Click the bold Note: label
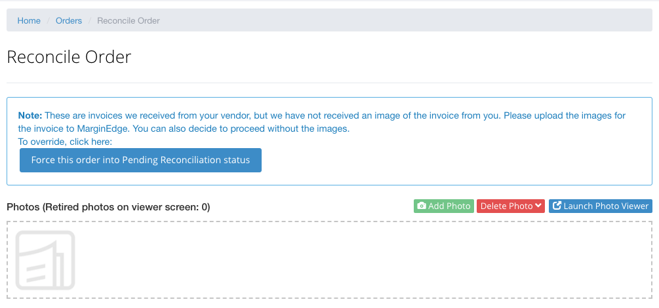This screenshot has width=659, height=308. (x=30, y=115)
